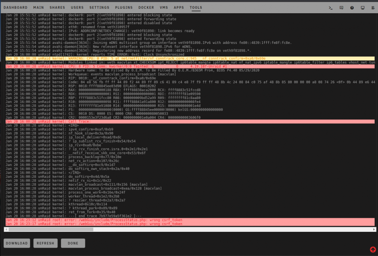Go to the Main tab

39,8
